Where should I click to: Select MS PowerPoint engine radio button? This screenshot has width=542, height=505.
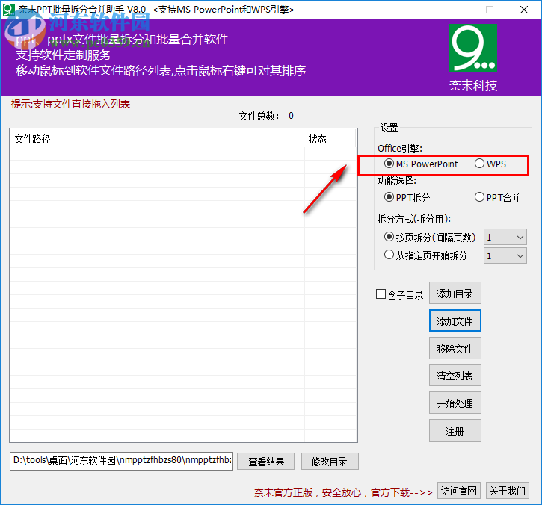coord(421,164)
